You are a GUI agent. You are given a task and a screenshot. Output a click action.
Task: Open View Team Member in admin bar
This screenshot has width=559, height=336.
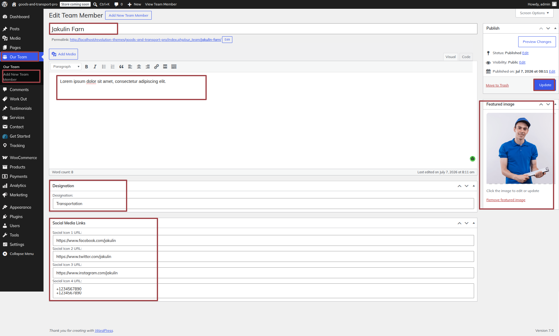coord(161,4)
